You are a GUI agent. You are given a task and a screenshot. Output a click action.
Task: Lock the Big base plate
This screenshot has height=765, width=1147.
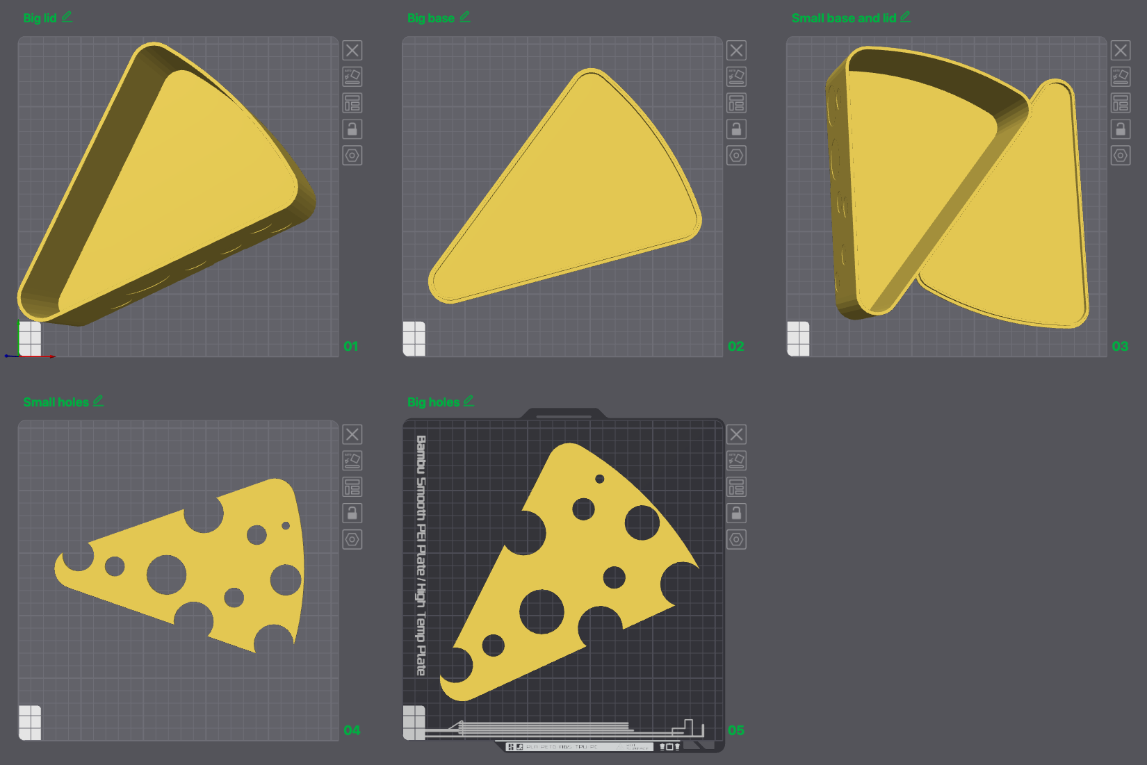[736, 129]
